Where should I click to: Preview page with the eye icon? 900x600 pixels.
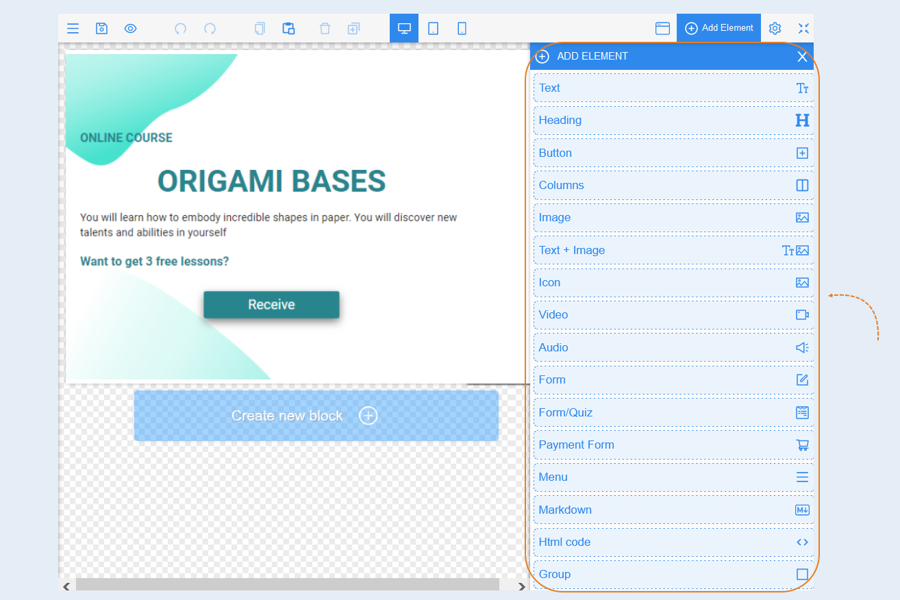pos(130,29)
